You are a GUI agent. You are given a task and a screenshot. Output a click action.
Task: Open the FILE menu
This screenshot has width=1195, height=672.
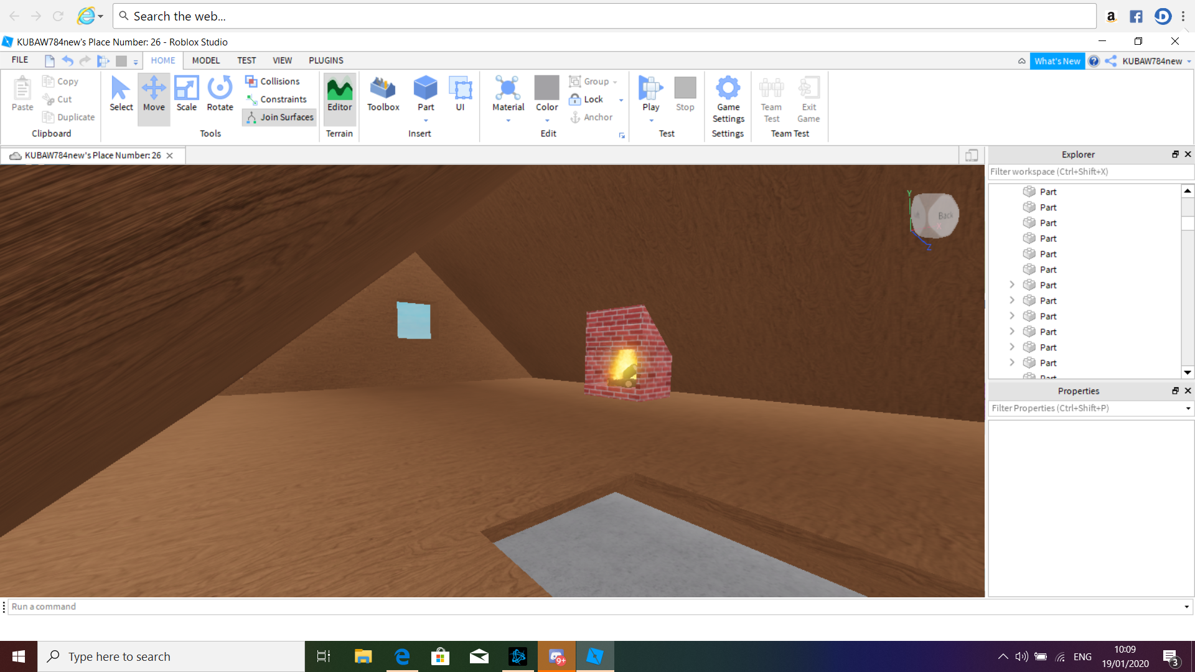20,60
